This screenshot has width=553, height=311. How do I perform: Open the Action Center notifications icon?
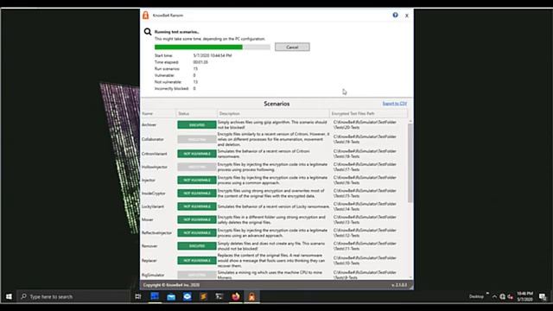pos(543,297)
